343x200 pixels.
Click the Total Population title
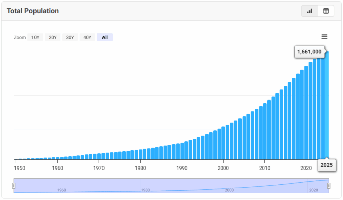point(32,11)
